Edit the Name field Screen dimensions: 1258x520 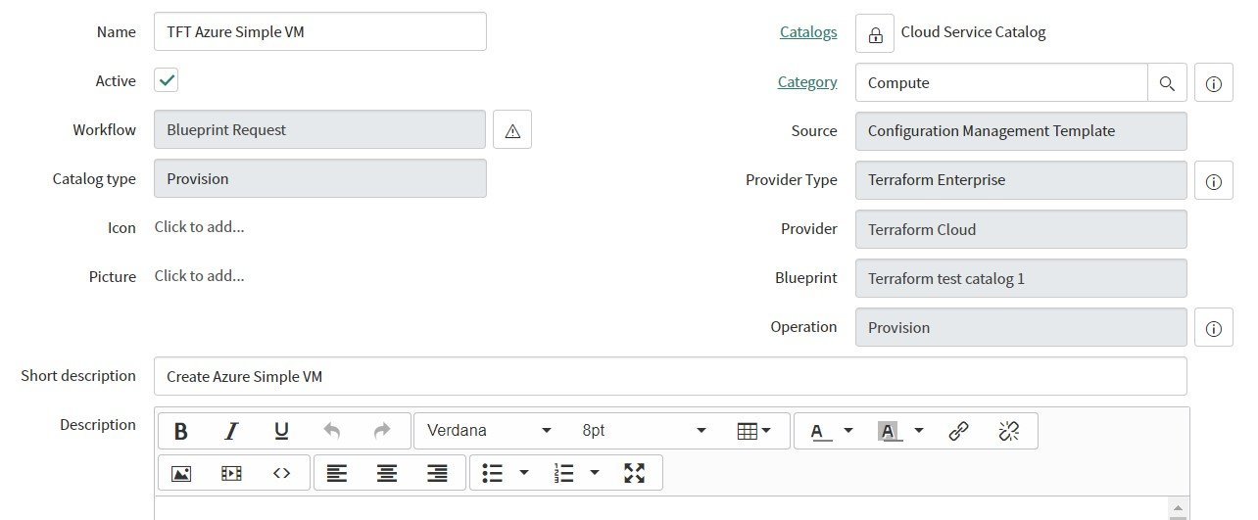(x=320, y=31)
